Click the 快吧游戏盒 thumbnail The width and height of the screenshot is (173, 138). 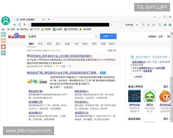pos(134,96)
